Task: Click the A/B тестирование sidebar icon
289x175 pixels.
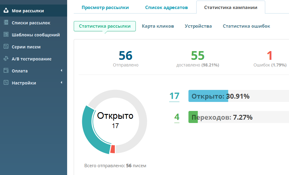Action: pyautogui.click(x=6, y=59)
